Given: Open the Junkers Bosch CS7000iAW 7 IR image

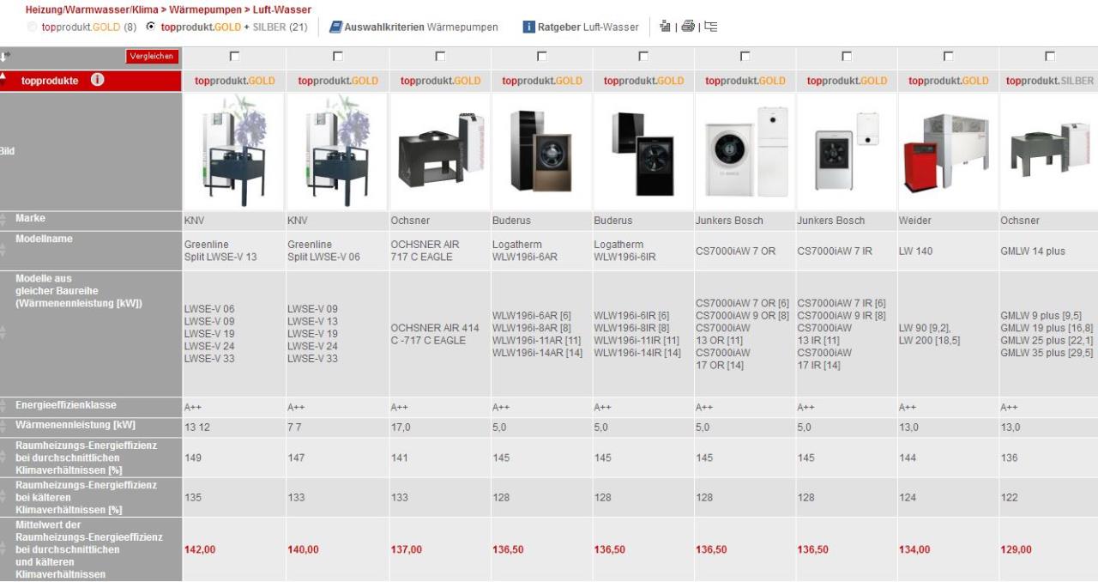Looking at the screenshot, I should pyautogui.click(x=847, y=151).
